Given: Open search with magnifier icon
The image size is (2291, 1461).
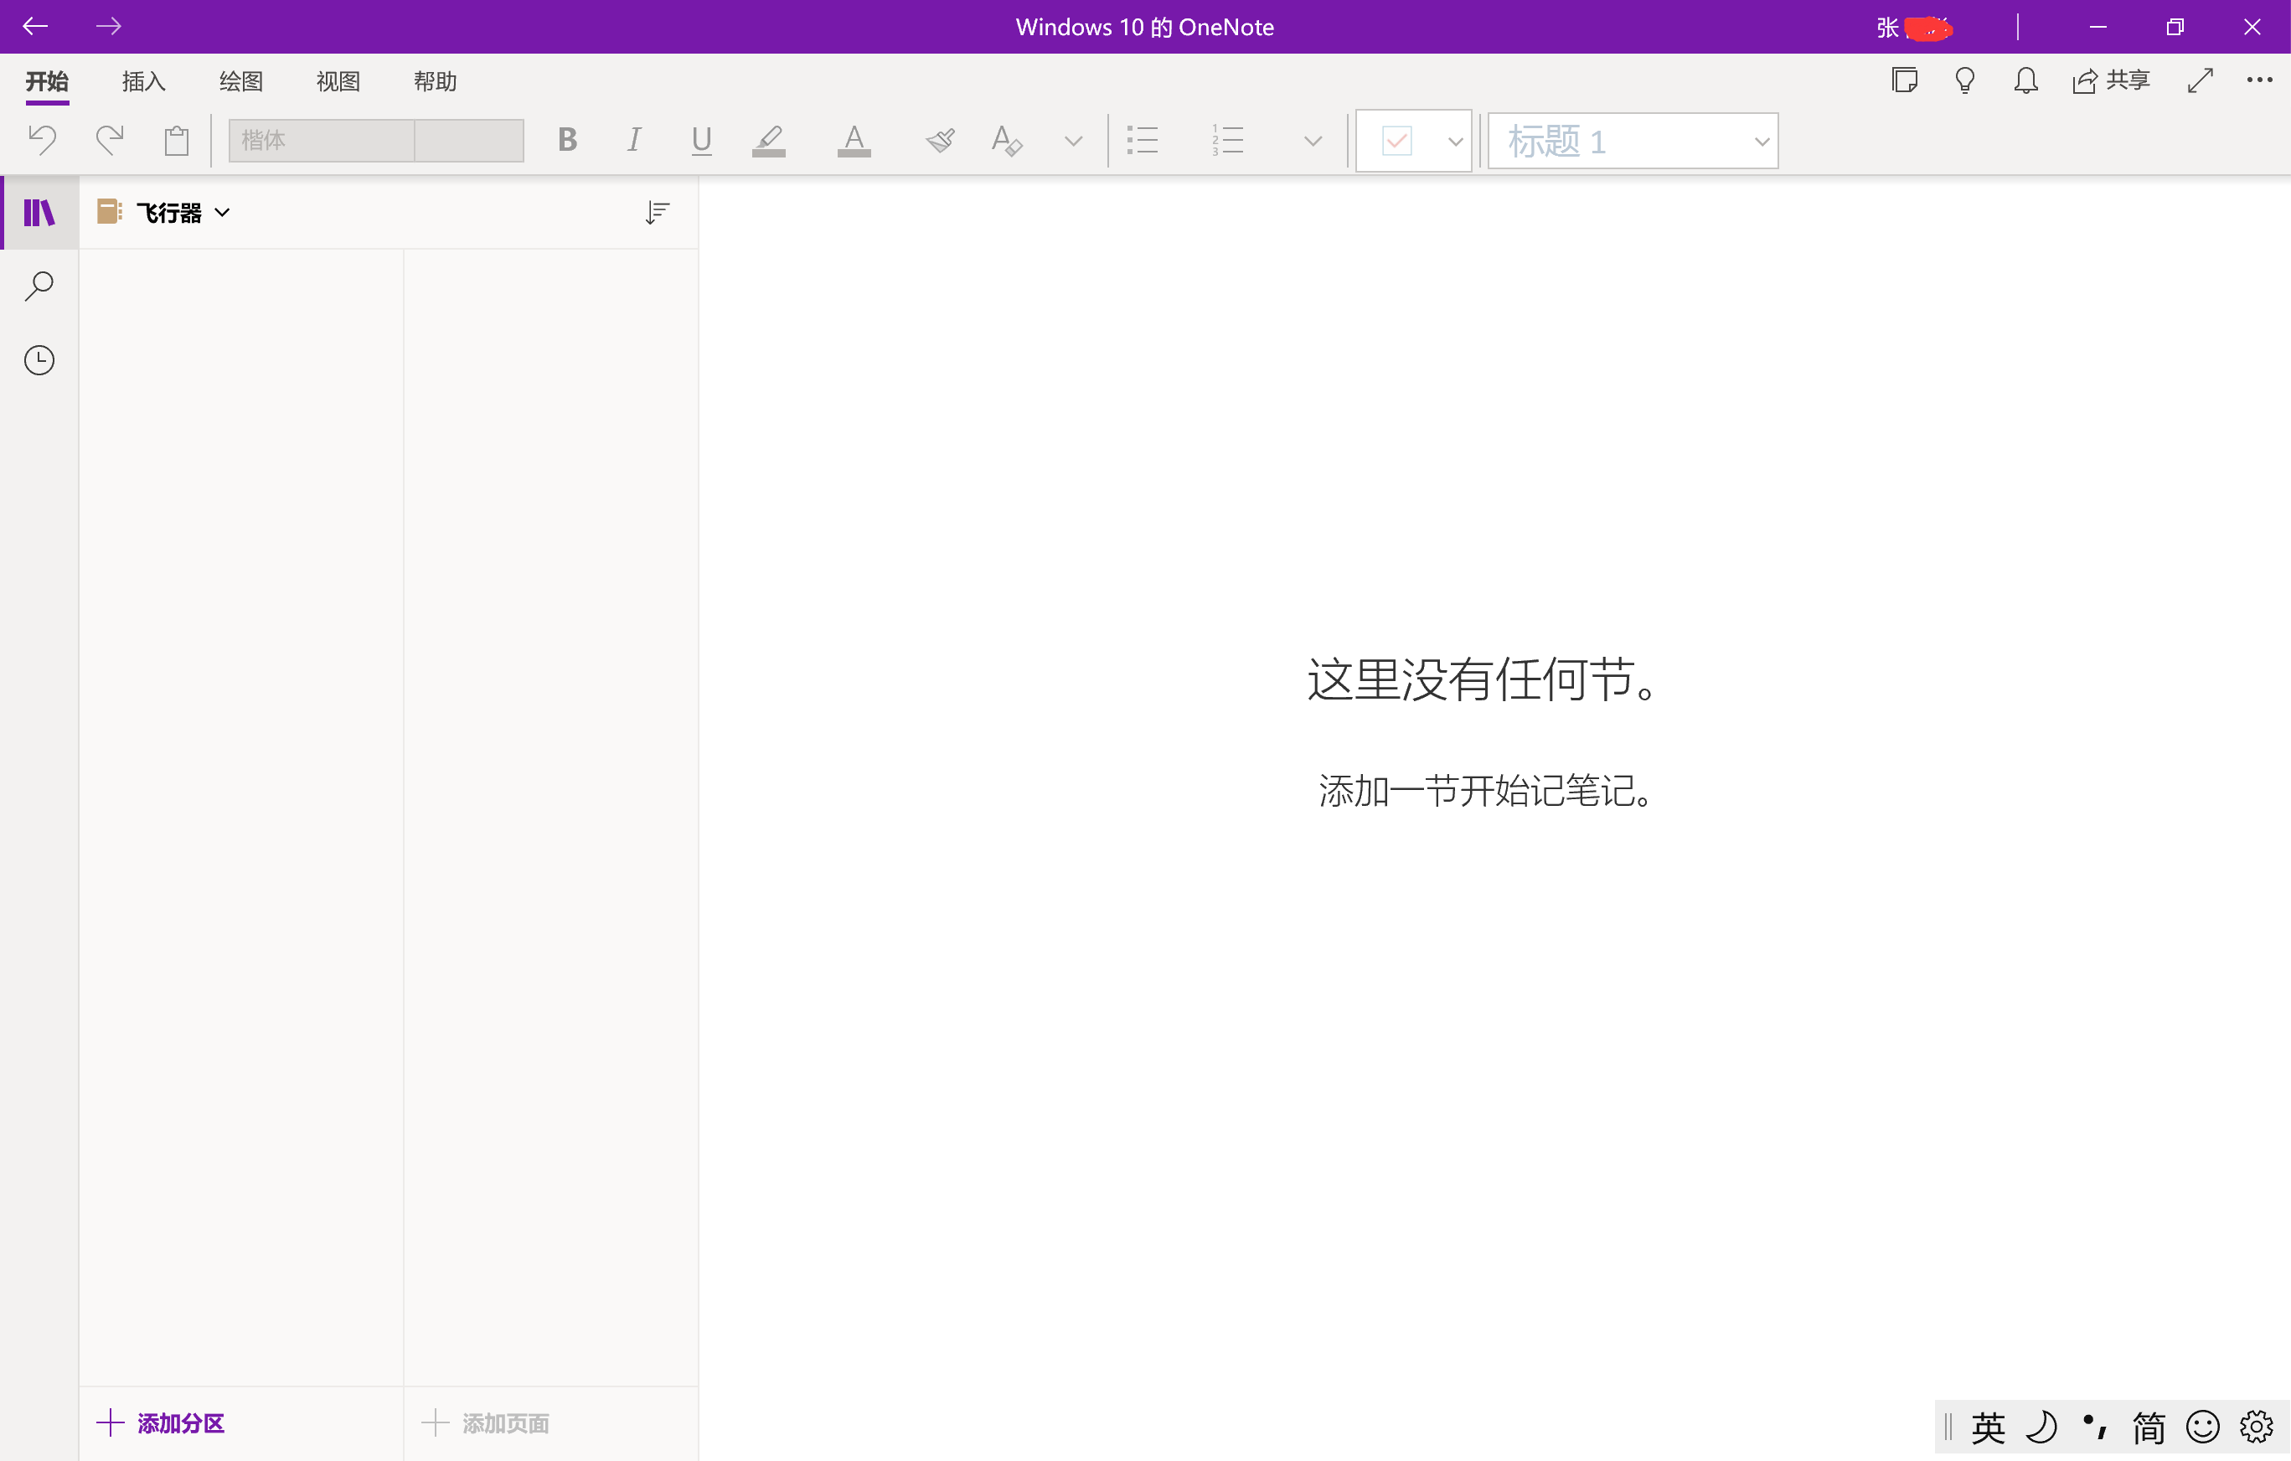Looking at the screenshot, I should (x=39, y=286).
